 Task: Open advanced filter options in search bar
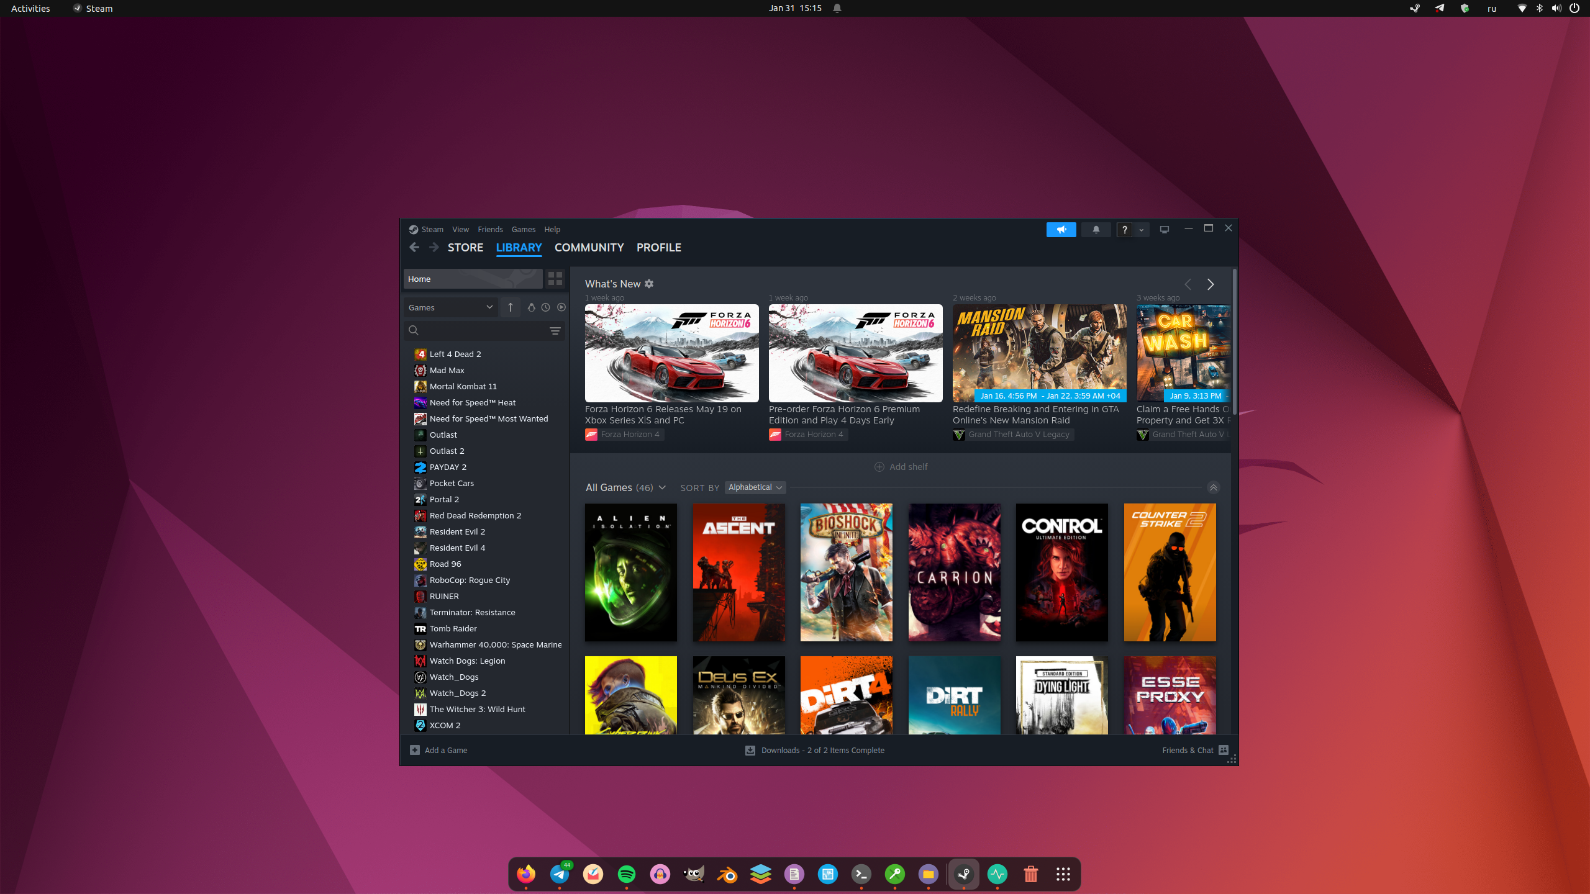pyautogui.click(x=555, y=331)
